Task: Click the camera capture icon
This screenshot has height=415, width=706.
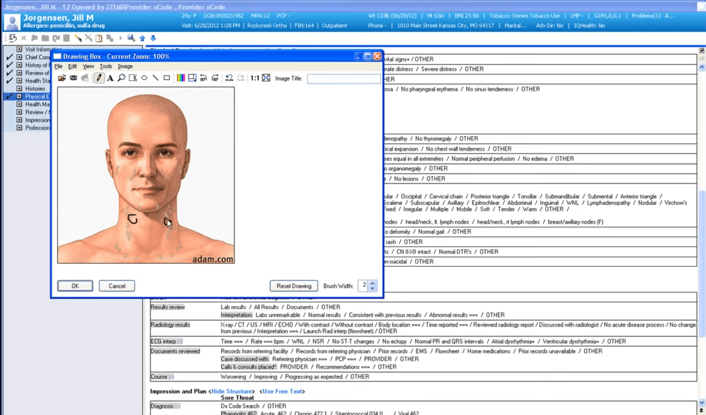Action: [x=73, y=78]
